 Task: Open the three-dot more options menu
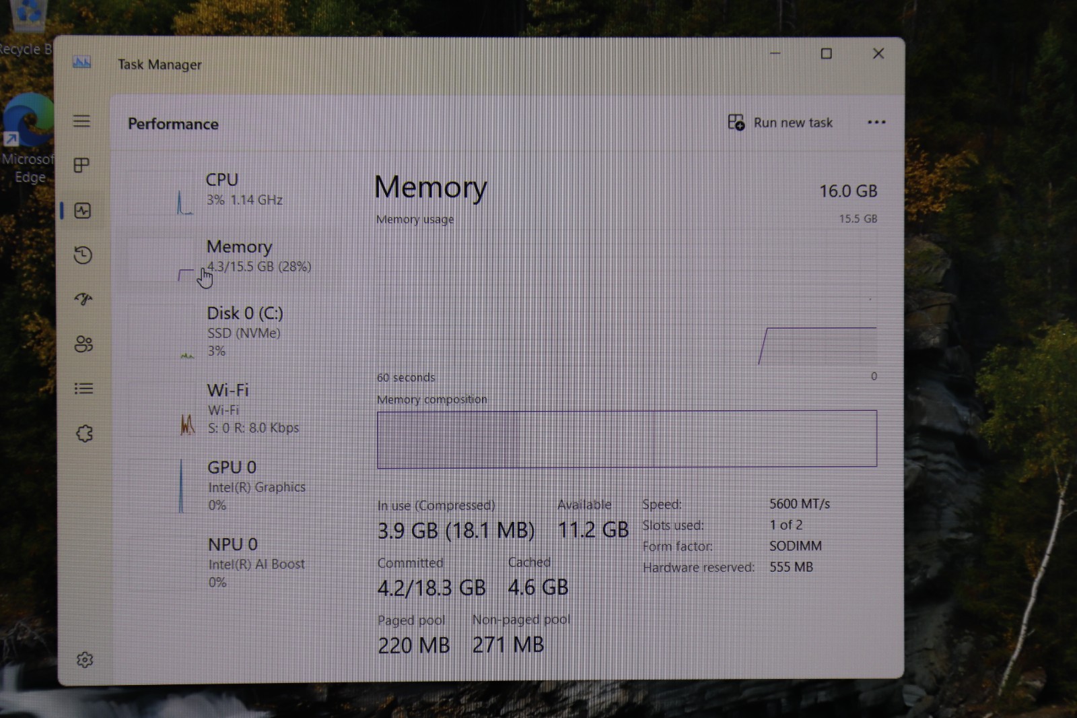click(876, 123)
